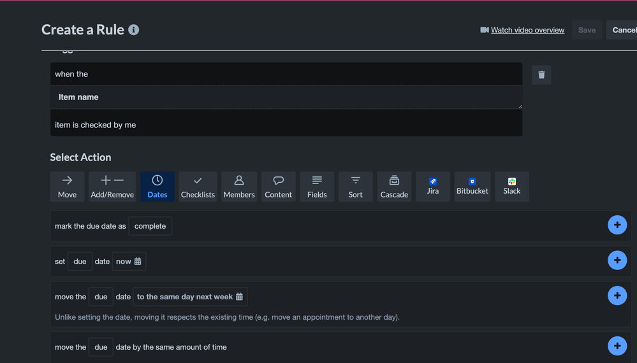Click the video camera icon

click(484, 30)
